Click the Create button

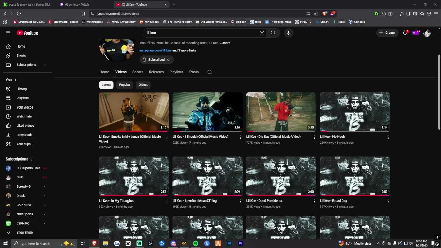(x=387, y=33)
